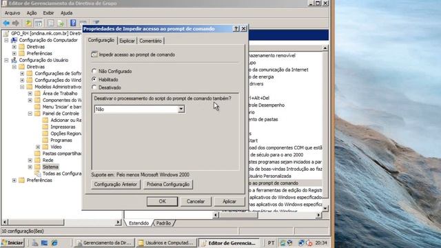Click the Cancelar button
Screen dimensions: 441x248
click(x=196, y=201)
